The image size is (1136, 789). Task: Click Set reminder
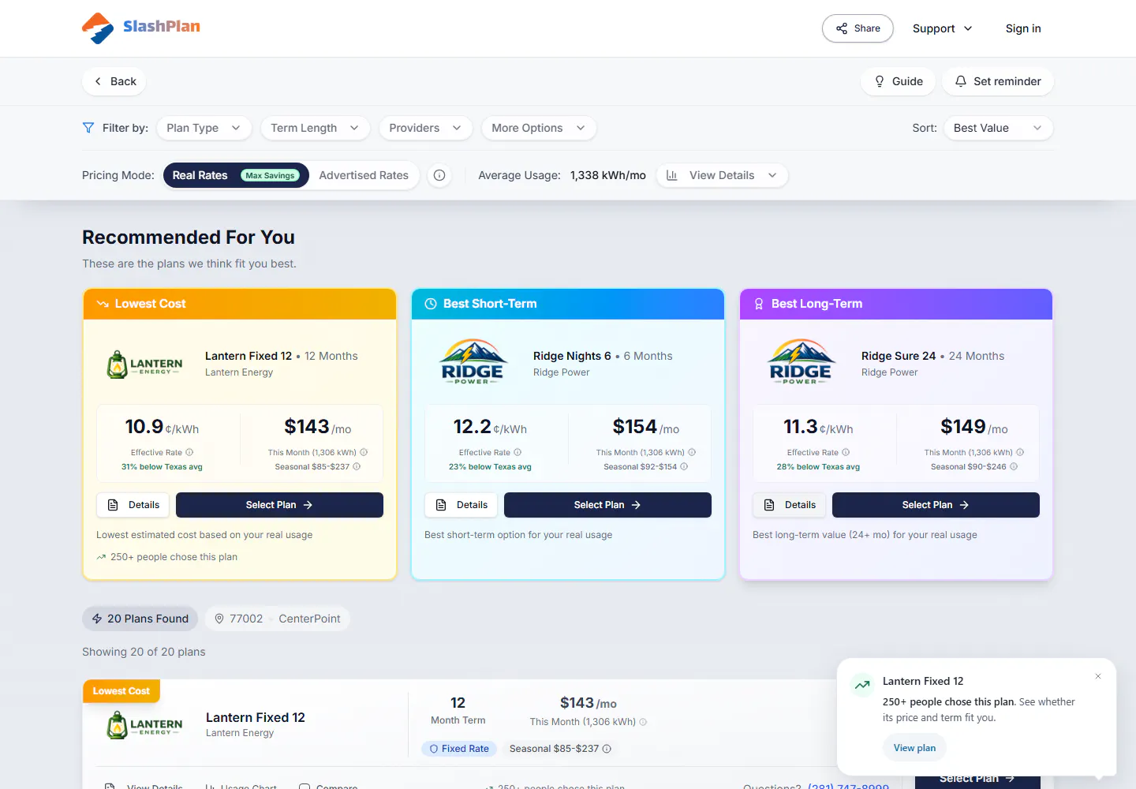tap(998, 81)
